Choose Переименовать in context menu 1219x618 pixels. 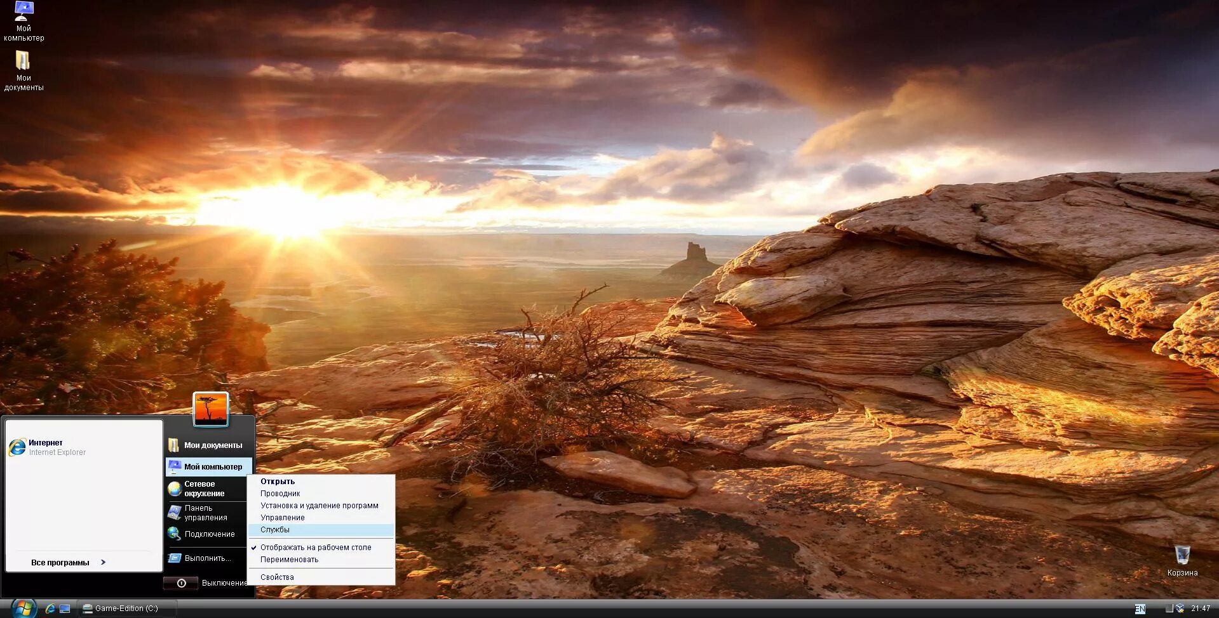point(321,559)
